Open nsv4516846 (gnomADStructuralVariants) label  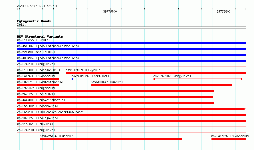point(49,46)
